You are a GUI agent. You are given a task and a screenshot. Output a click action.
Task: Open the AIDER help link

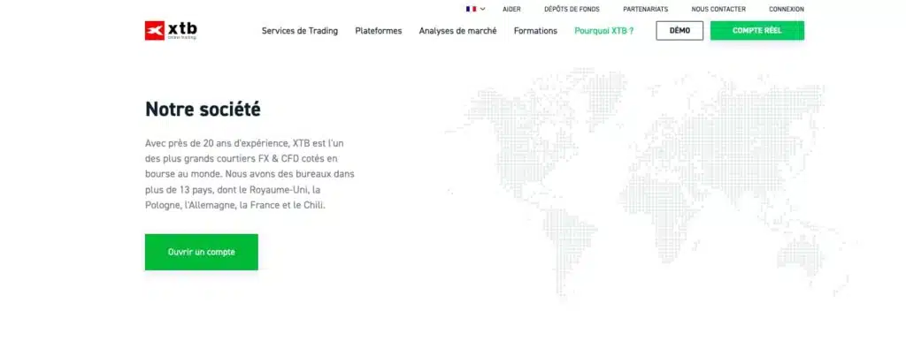(511, 9)
